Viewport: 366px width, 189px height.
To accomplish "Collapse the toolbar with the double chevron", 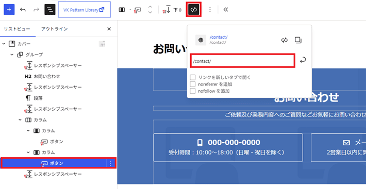I will 225,10.
